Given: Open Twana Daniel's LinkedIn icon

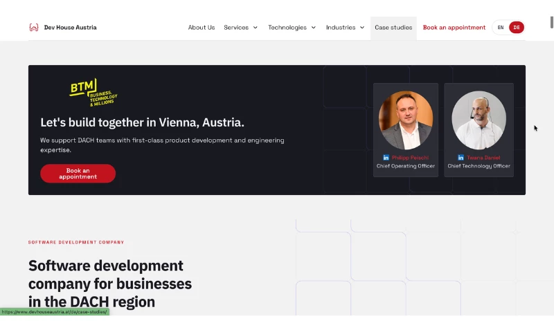Looking at the screenshot, I should click(461, 158).
